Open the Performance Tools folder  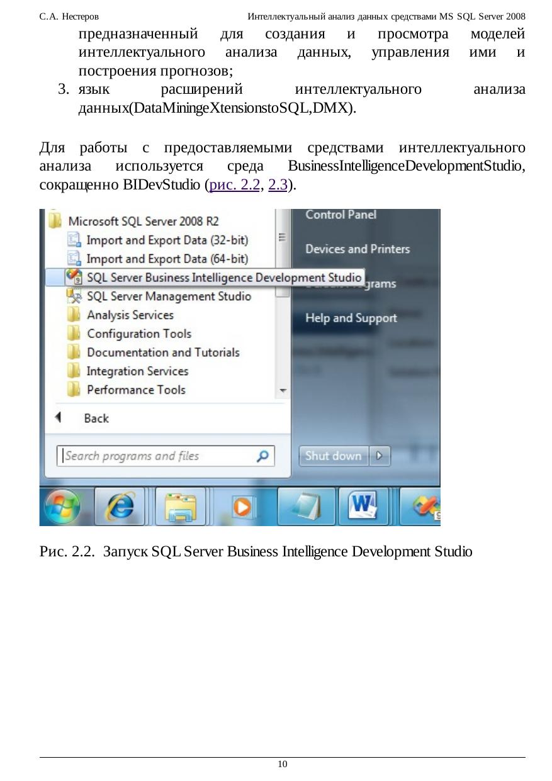click(x=136, y=390)
